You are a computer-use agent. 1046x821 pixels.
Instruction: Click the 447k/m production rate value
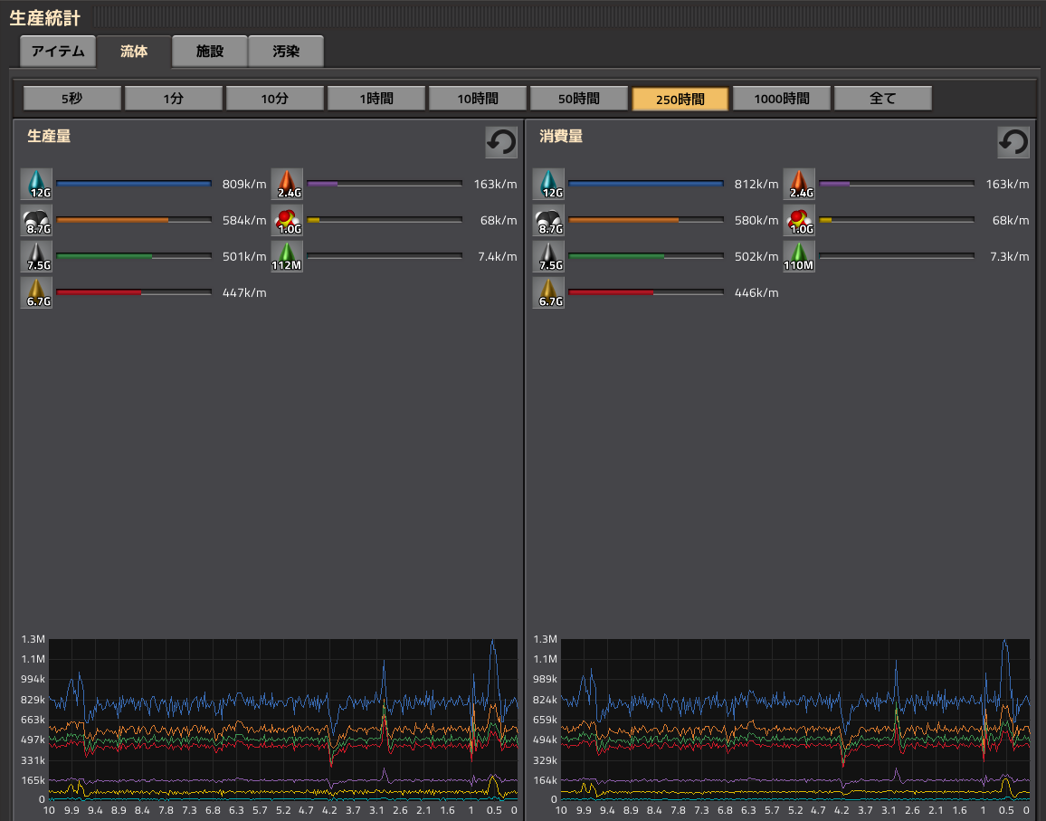pos(244,292)
